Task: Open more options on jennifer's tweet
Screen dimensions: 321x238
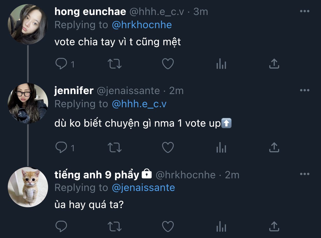Action: click(x=304, y=90)
